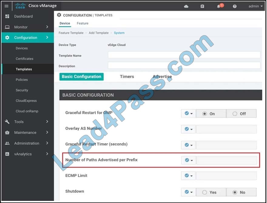Open Dashboard in the sidebar
Viewport: 267px width, 203px height.
pos(23,16)
